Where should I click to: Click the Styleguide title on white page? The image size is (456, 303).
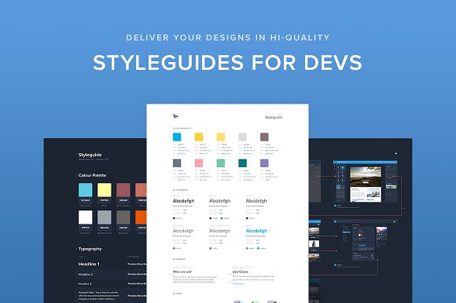click(274, 117)
